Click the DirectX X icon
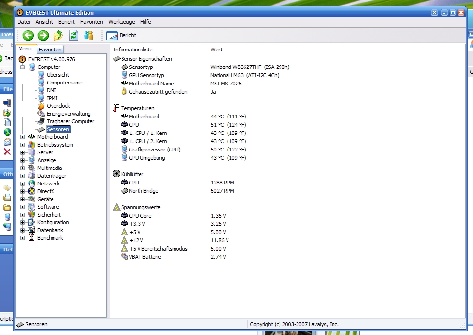 (32, 192)
